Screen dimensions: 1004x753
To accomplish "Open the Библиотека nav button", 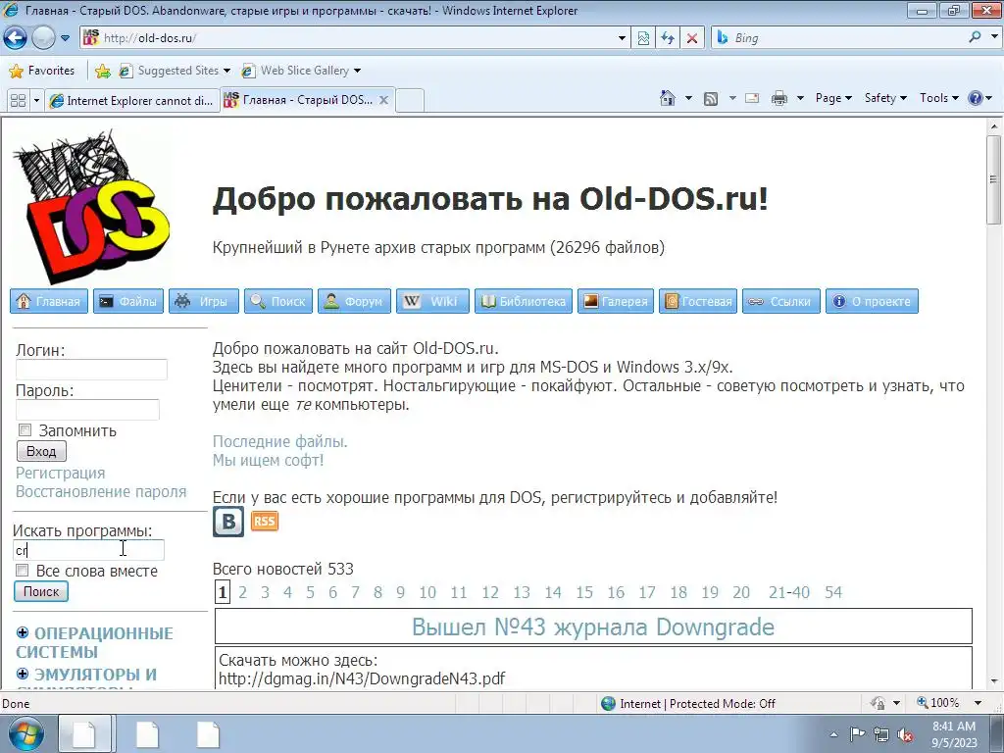I will (x=524, y=302).
